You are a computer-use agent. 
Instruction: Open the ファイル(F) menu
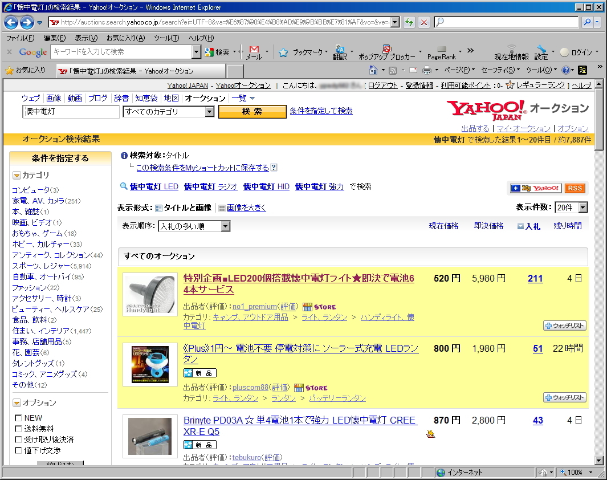20,38
